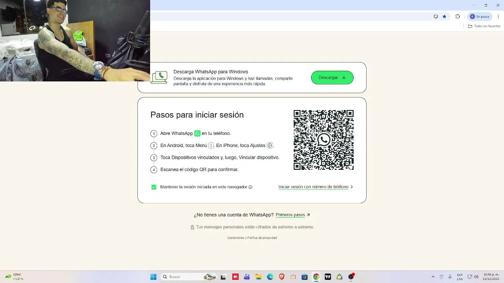Click the WhatsApp QR code
504x283 pixels.
click(x=324, y=140)
